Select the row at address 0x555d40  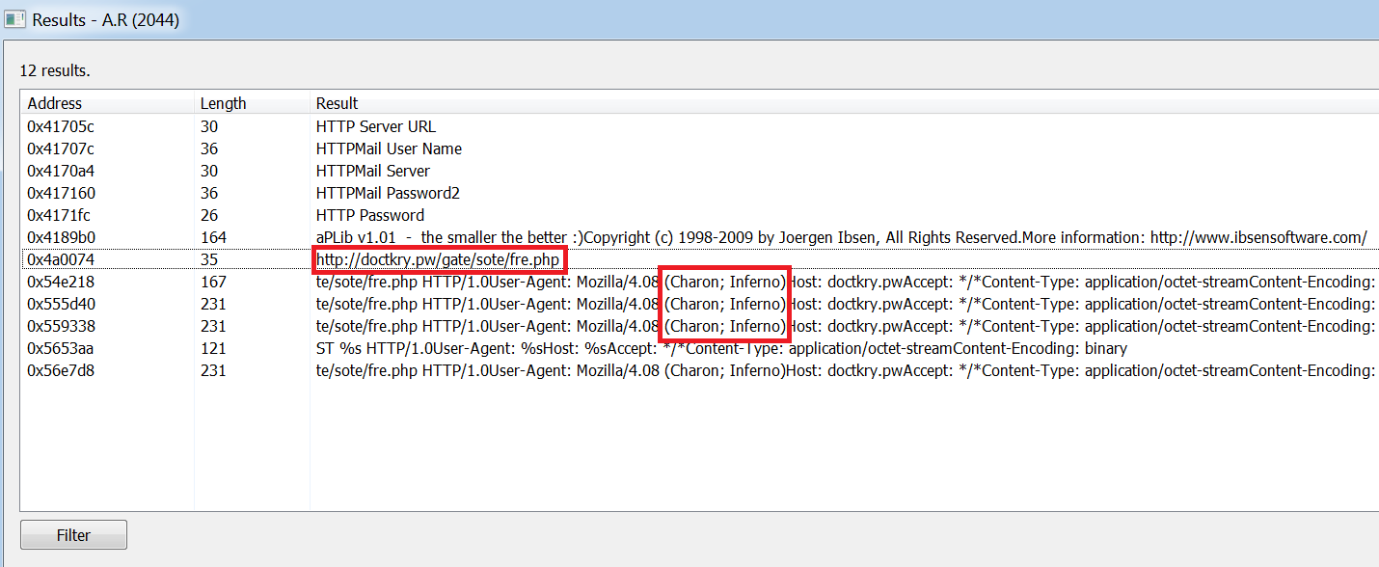pyautogui.click(x=699, y=304)
